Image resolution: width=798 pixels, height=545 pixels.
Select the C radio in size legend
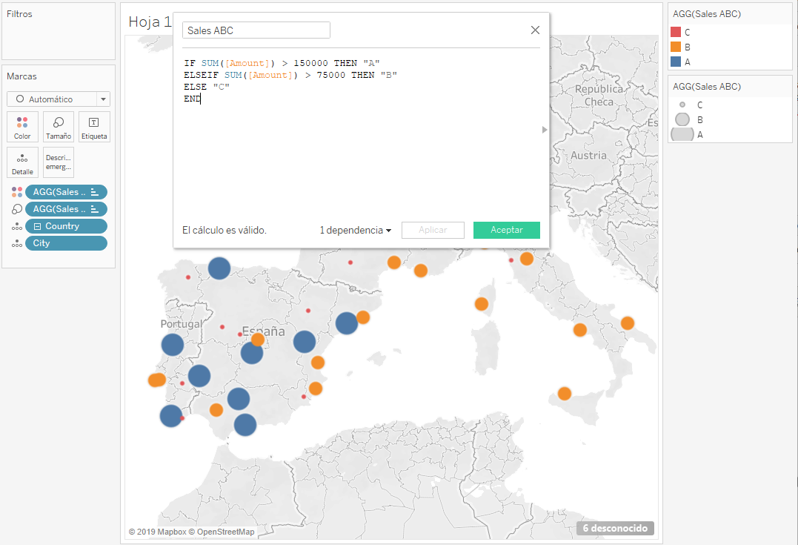(x=682, y=105)
